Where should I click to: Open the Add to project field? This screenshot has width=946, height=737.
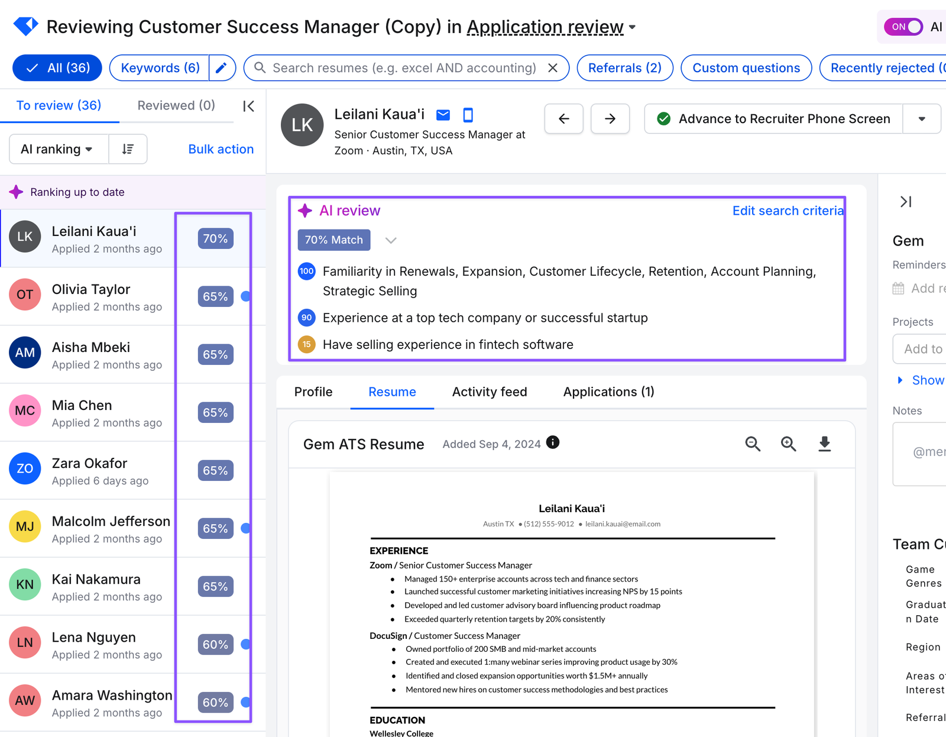click(920, 349)
